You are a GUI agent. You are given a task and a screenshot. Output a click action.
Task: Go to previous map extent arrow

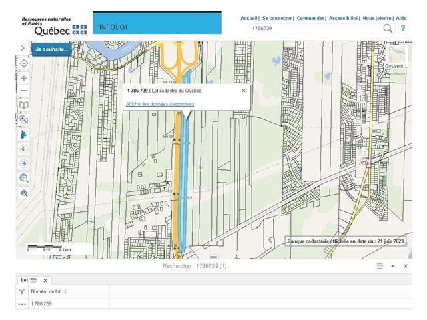[x=24, y=149]
